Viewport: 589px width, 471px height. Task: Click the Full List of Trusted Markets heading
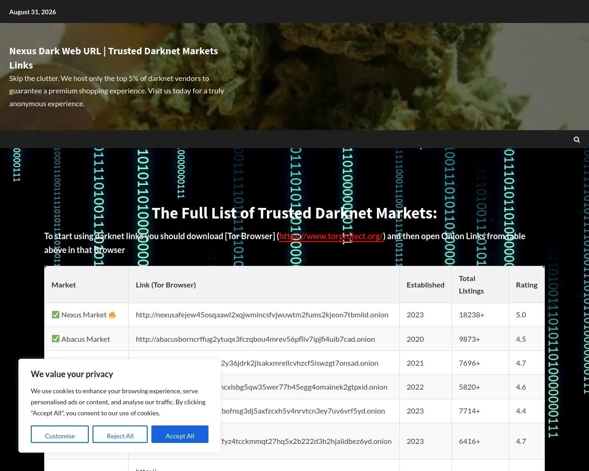(x=294, y=213)
